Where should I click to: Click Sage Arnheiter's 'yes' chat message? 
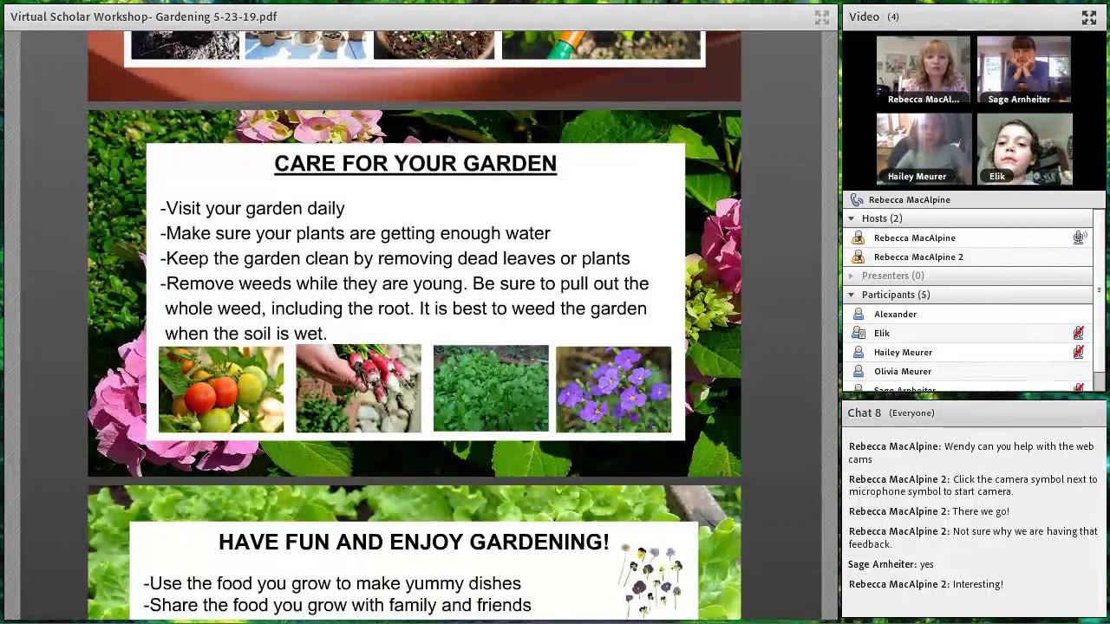926,565
